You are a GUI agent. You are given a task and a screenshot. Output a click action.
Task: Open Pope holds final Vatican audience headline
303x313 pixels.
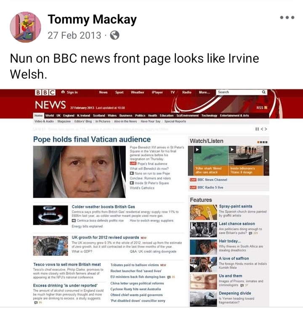92,139
